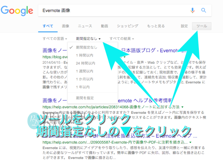
Task: Open 設定 settings menu
Action: click(184, 26)
